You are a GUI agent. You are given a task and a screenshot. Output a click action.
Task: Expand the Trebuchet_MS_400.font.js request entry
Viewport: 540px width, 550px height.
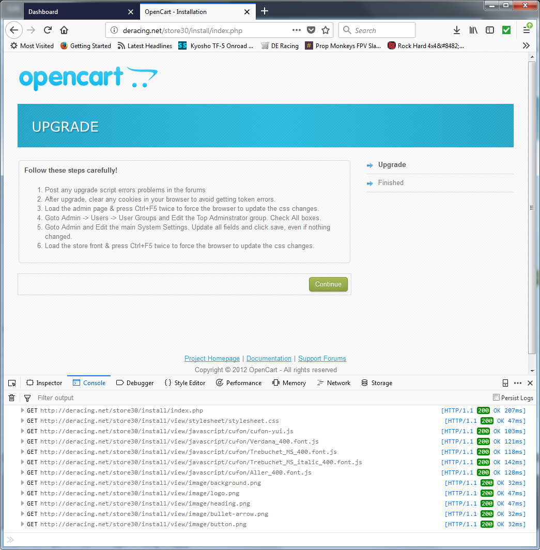(x=22, y=452)
